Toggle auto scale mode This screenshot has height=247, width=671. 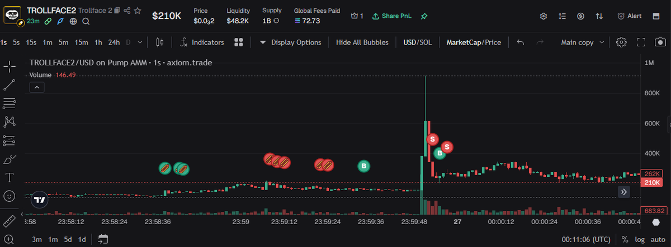pos(658,239)
